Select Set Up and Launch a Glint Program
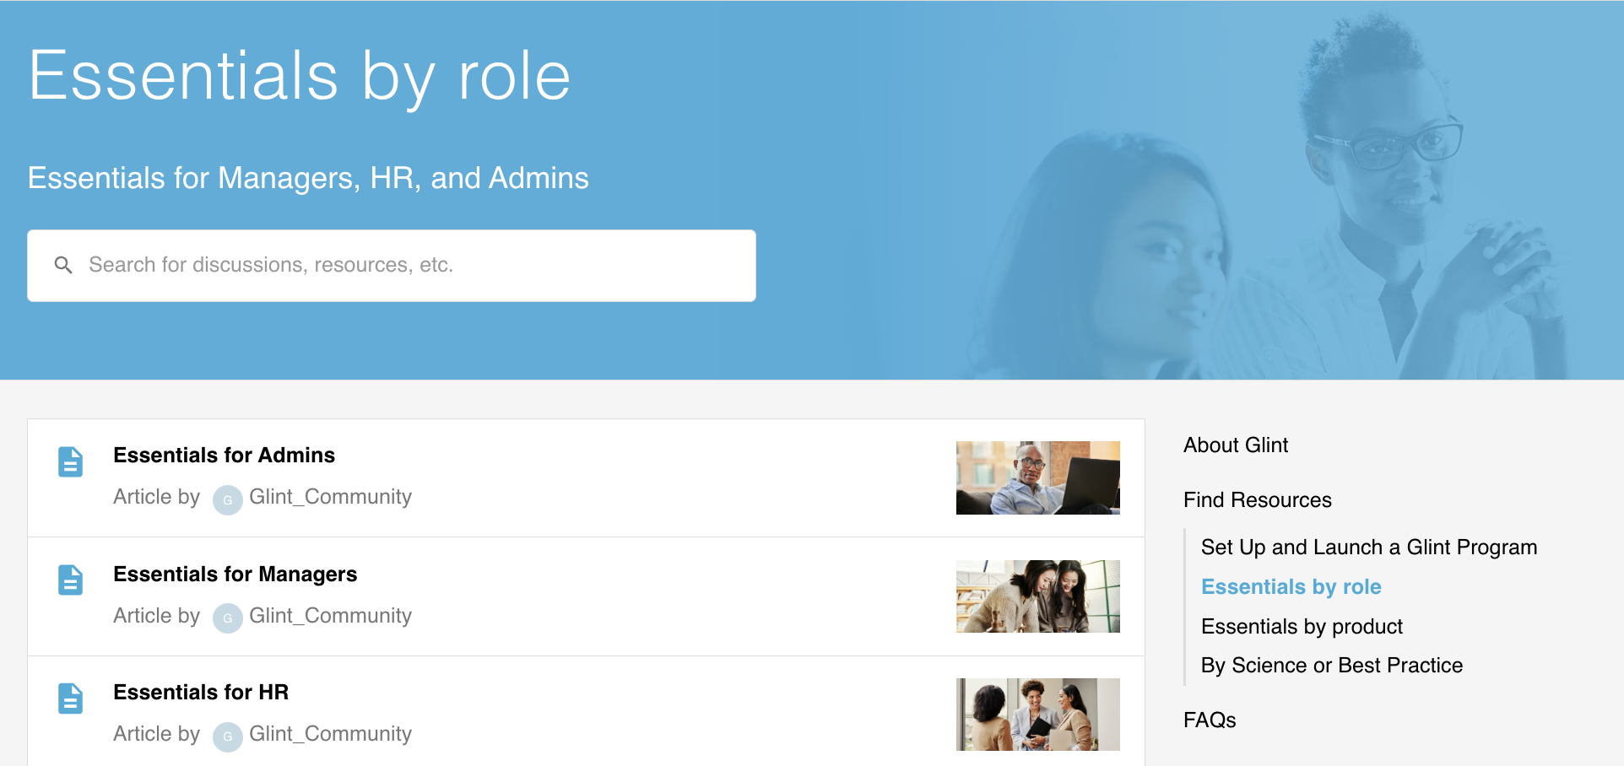This screenshot has height=766, width=1624. pyautogui.click(x=1368, y=547)
